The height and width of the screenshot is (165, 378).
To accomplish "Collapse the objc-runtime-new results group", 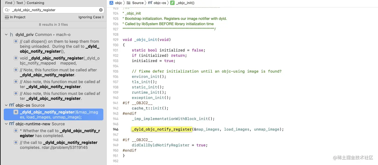I will [6, 124].
